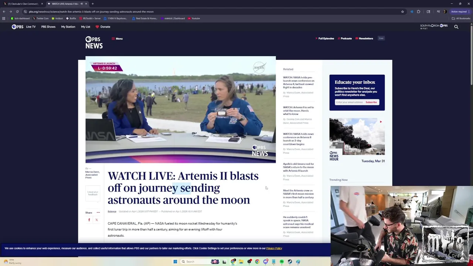Open the Privacy Policy link
The height and width of the screenshot is (266, 473).
tap(274, 248)
